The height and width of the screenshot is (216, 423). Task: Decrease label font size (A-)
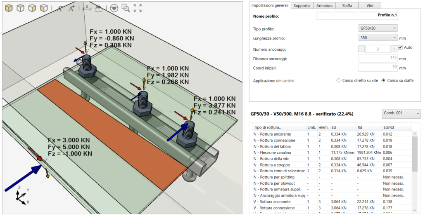pyautogui.click(x=60, y=8)
